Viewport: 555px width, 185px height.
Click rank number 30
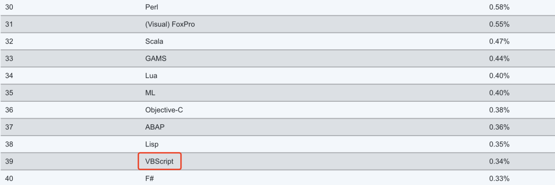(x=9, y=7)
